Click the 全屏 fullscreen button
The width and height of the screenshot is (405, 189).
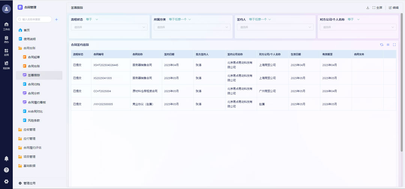(x=377, y=7)
